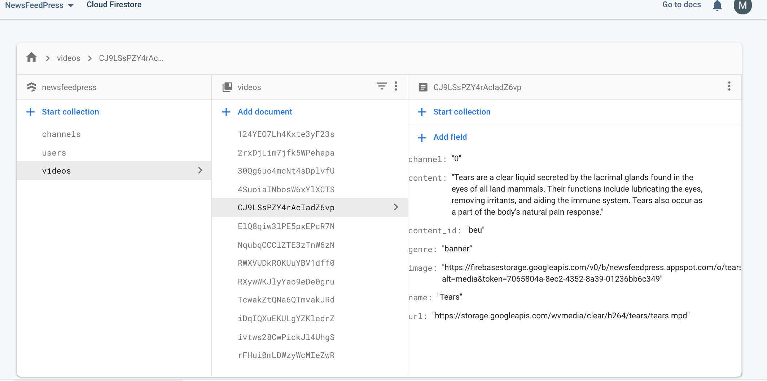767x381 pixels.
Task: Click plus icon beside Add document
Action: click(x=226, y=112)
